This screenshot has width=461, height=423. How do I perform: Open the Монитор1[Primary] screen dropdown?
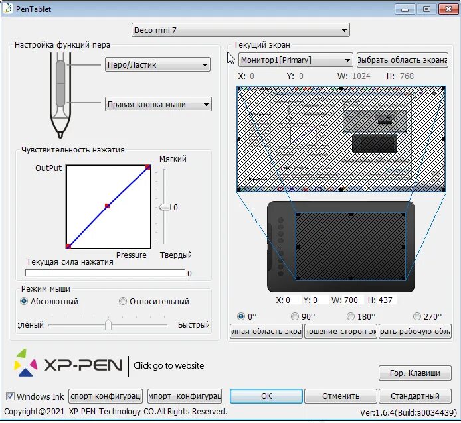click(x=296, y=60)
